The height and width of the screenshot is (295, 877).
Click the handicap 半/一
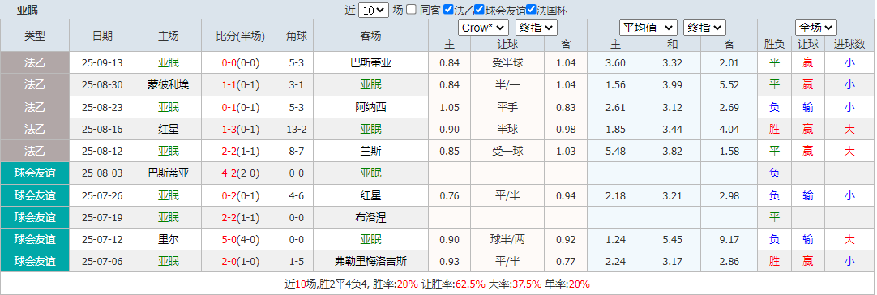point(507,85)
